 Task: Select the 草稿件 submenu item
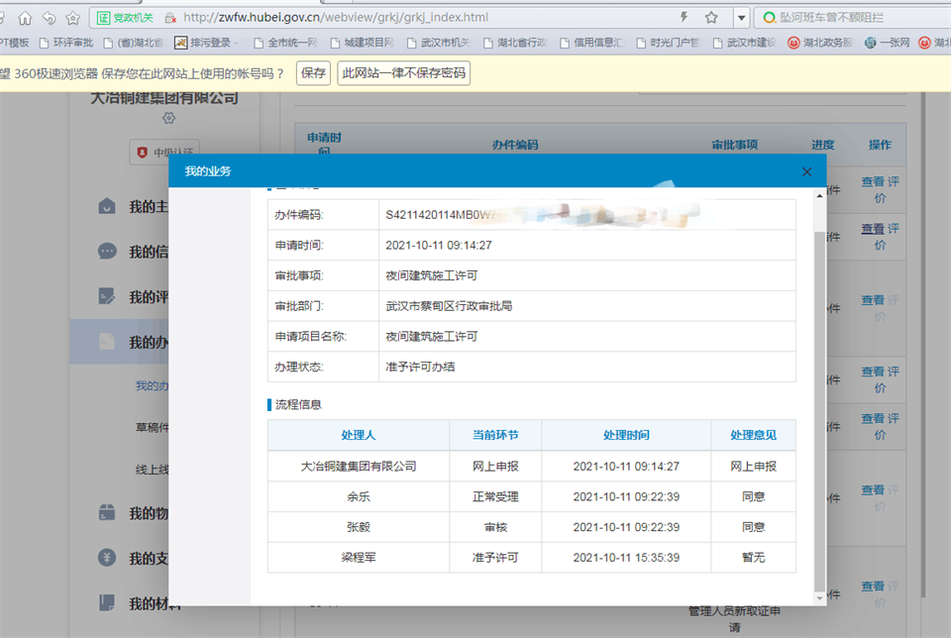click(x=152, y=428)
